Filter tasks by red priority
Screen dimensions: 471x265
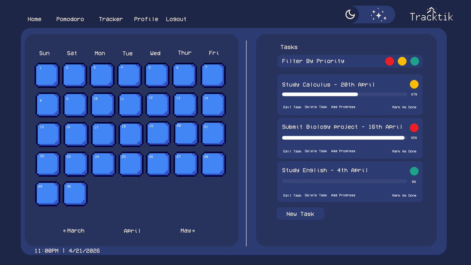click(x=389, y=61)
